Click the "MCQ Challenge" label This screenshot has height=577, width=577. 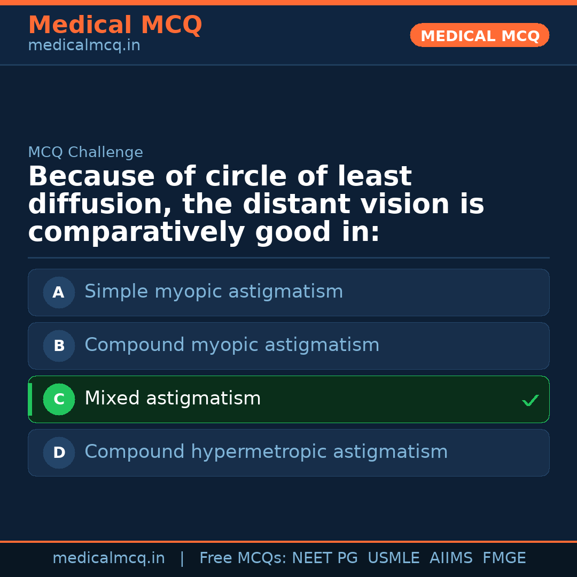coord(85,153)
